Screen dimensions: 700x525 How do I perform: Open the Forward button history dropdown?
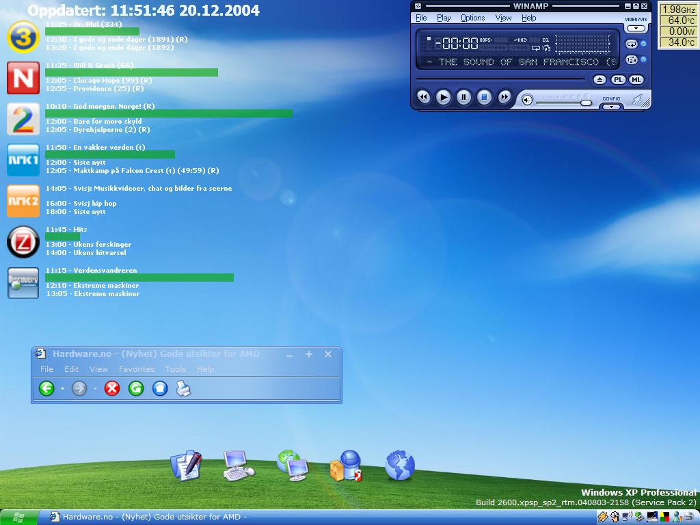[95, 389]
